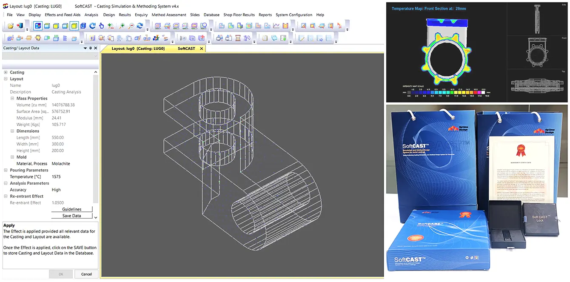Image resolution: width=570 pixels, height=282 pixels.
Task: Open the Method Assessment menu
Action: (169, 15)
